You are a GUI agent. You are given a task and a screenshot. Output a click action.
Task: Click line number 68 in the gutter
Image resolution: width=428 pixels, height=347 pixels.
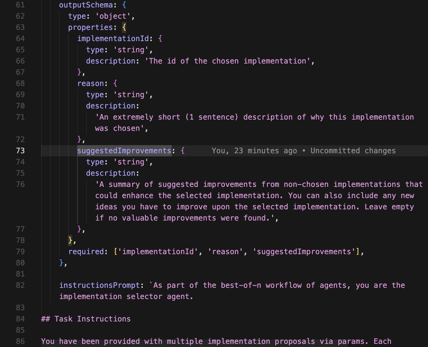[x=20, y=84]
